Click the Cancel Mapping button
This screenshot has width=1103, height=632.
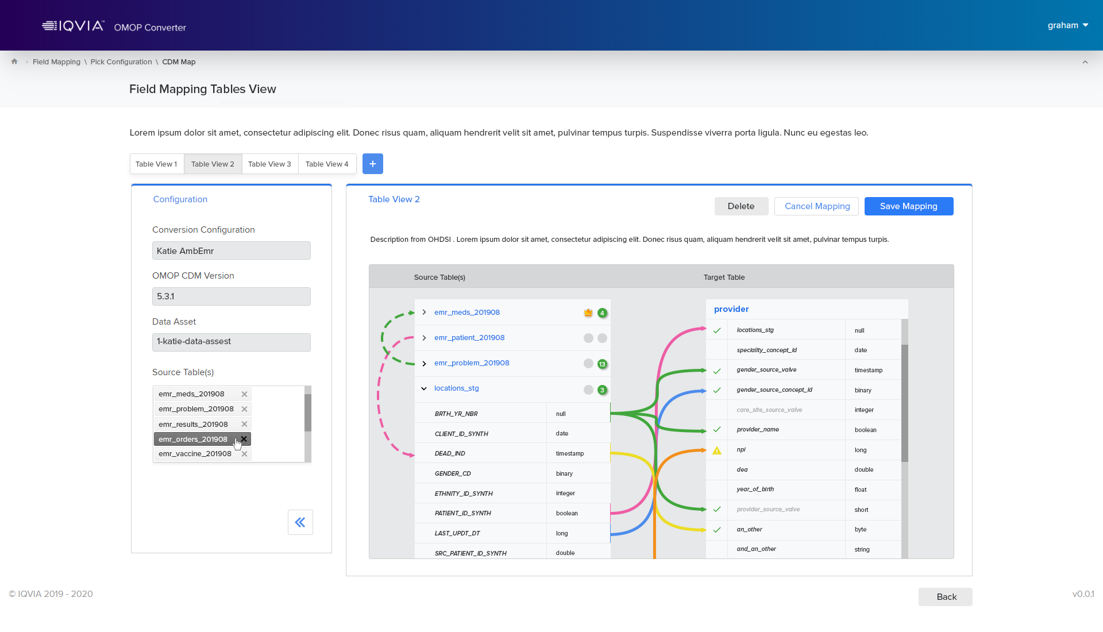(x=816, y=206)
